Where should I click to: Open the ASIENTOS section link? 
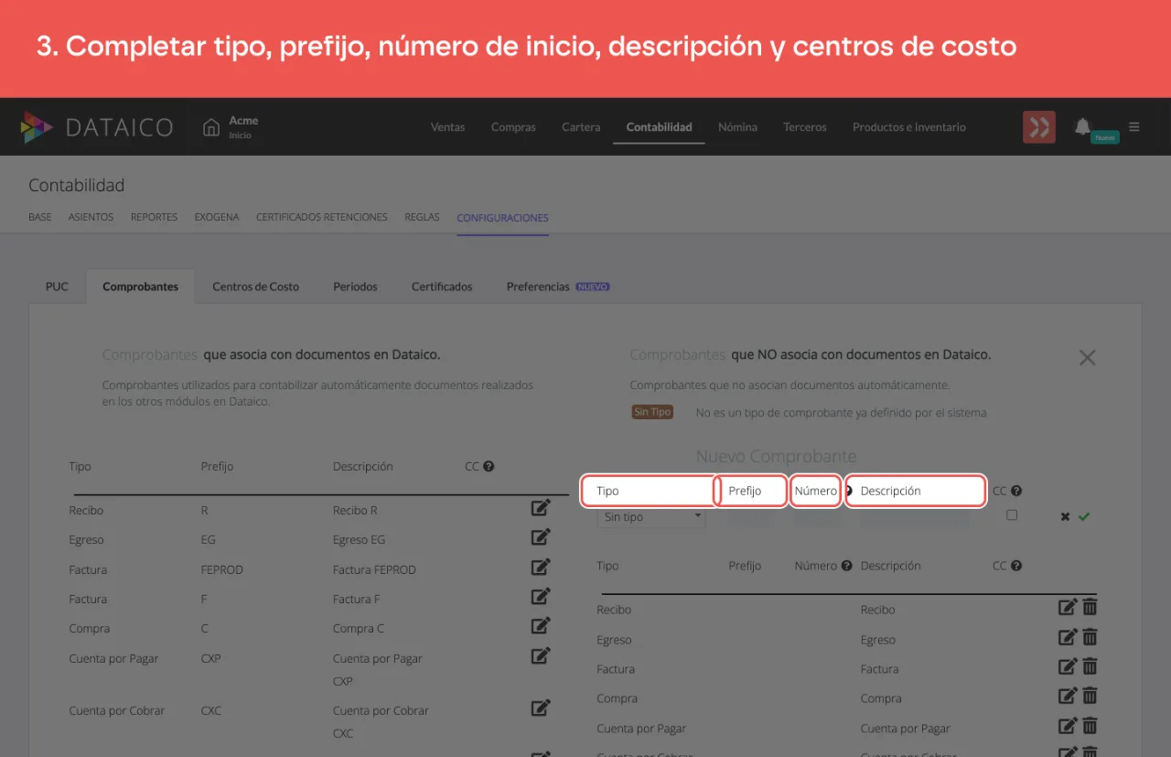pos(91,218)
